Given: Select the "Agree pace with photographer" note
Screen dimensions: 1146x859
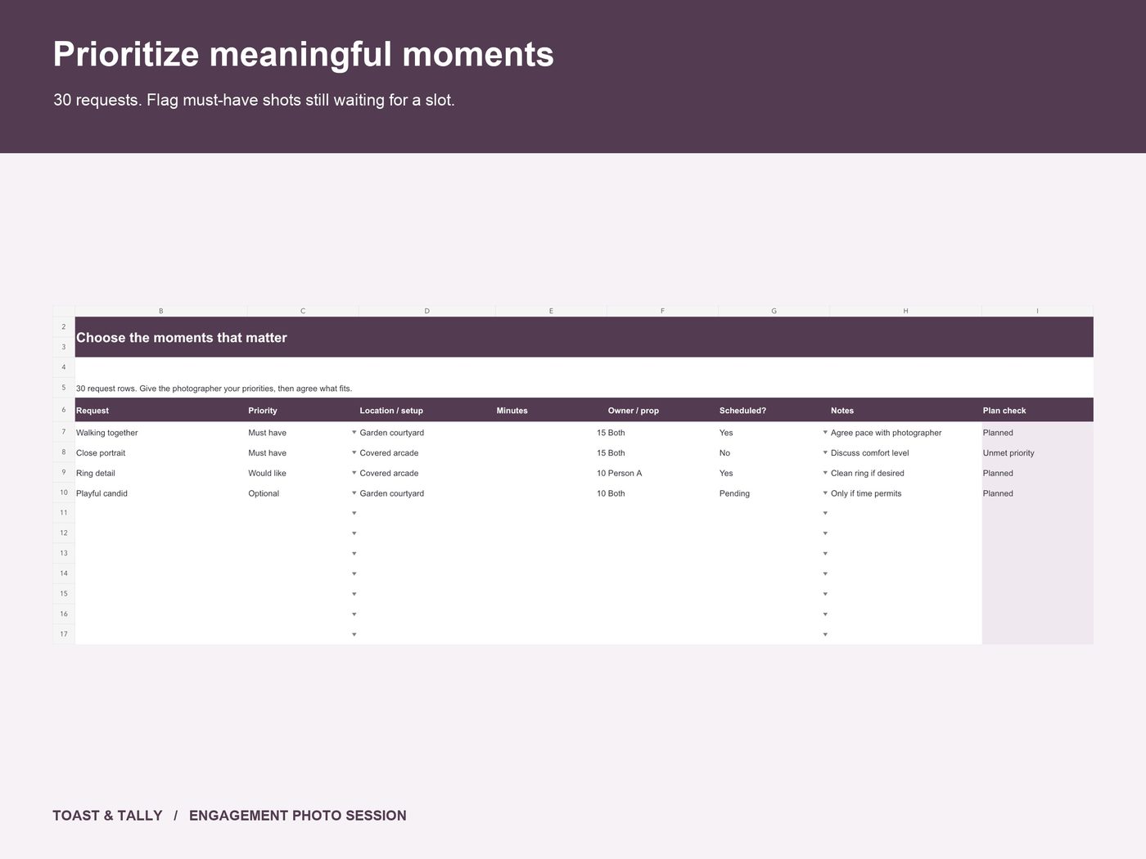Looking at the screenshot, I should [905, 433].
